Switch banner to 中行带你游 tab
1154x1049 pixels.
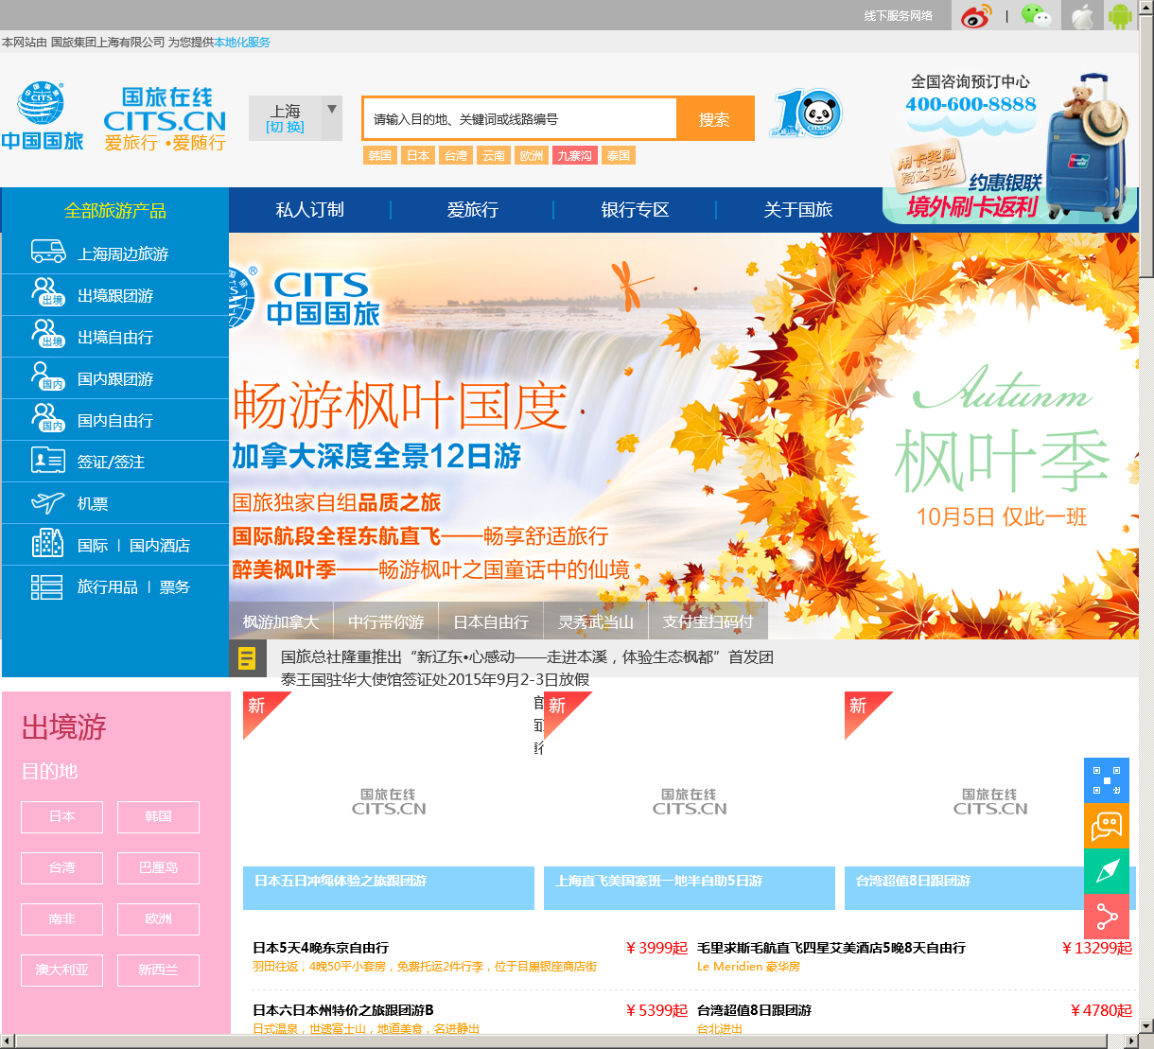(386, 621)
